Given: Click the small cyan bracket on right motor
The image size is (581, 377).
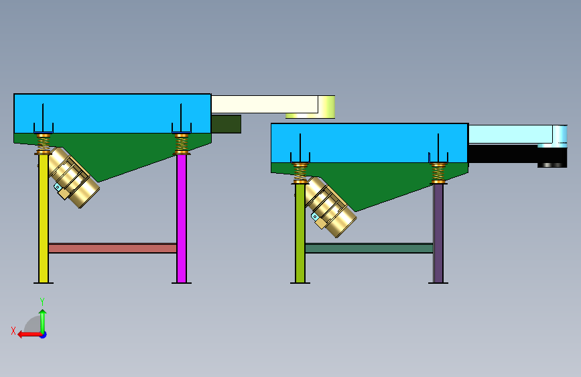Looking at the screenshot, I should [x=315, y=216].
